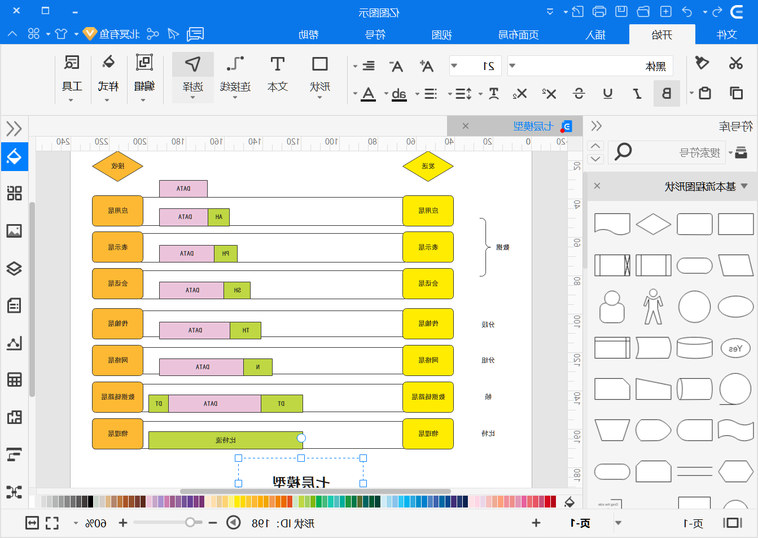The image size is (758, 538).
Task: Collapse the 符号库 panel with double chevron
Action: pos(596,126)
